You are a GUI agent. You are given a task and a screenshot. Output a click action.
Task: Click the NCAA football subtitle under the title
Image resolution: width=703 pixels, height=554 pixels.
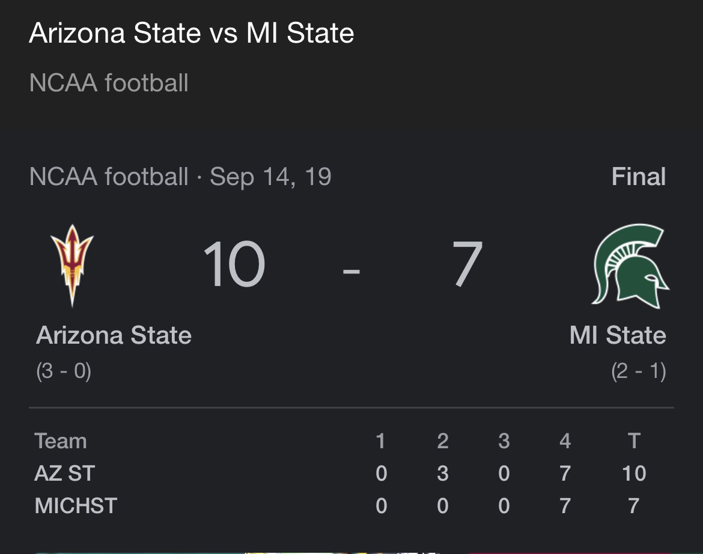click(109, 83)
